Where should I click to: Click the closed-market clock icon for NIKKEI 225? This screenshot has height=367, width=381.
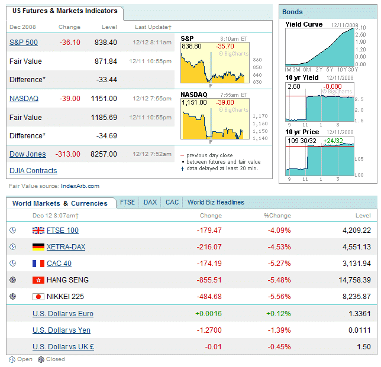13,297
